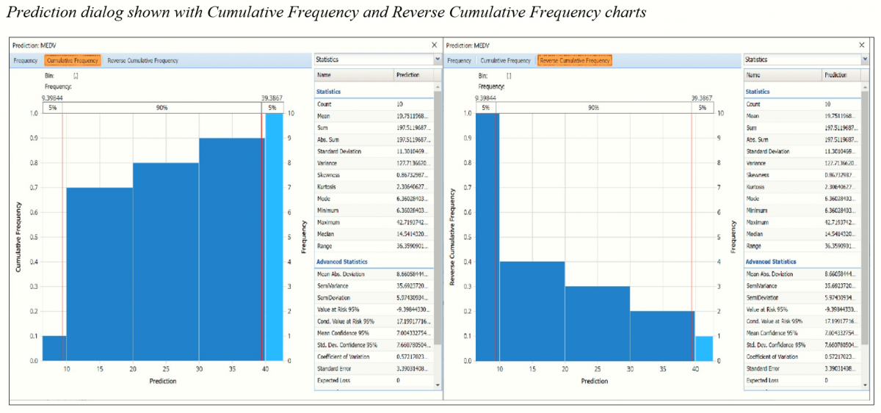Close the left Prediction: MEDV dialog

[433, 45]
